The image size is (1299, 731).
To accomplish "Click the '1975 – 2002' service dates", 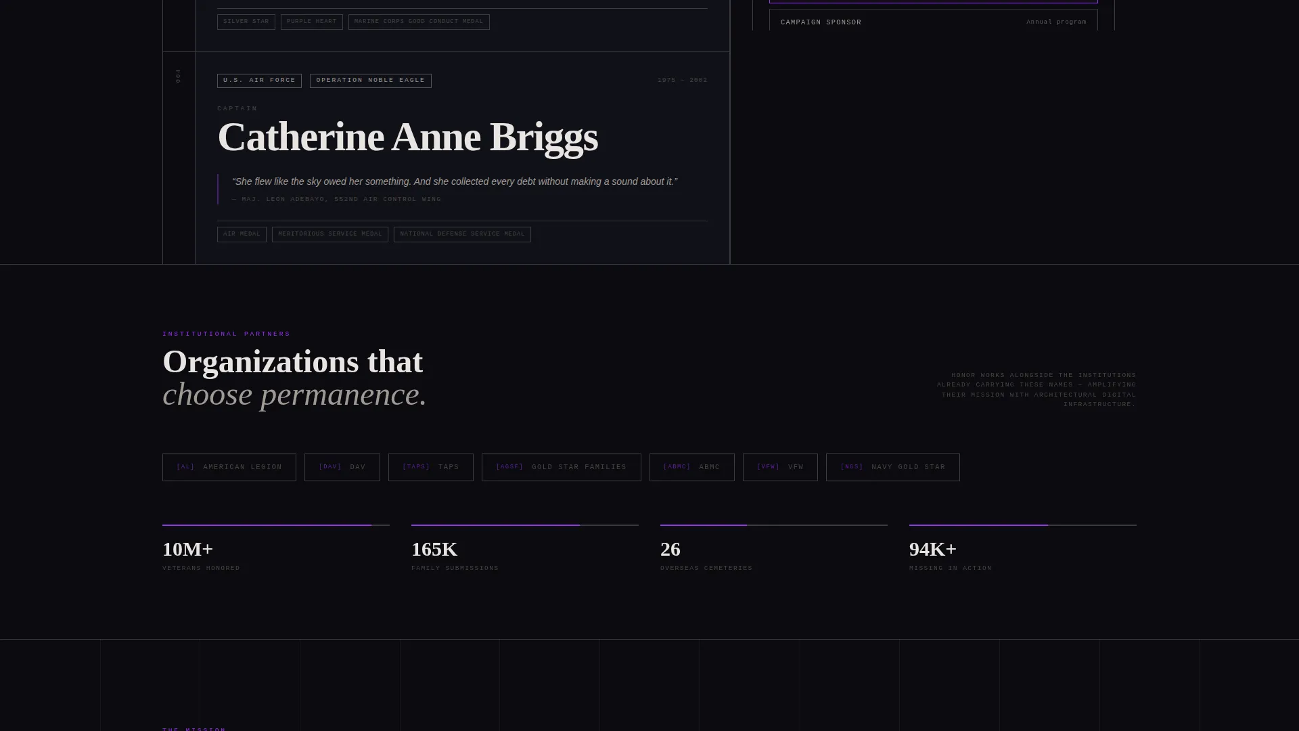I will pos(683,81).
